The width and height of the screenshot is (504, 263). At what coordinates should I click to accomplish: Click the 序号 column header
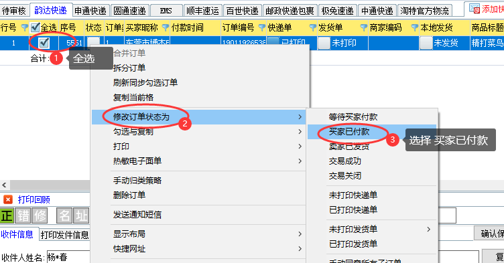coord(71,27)
